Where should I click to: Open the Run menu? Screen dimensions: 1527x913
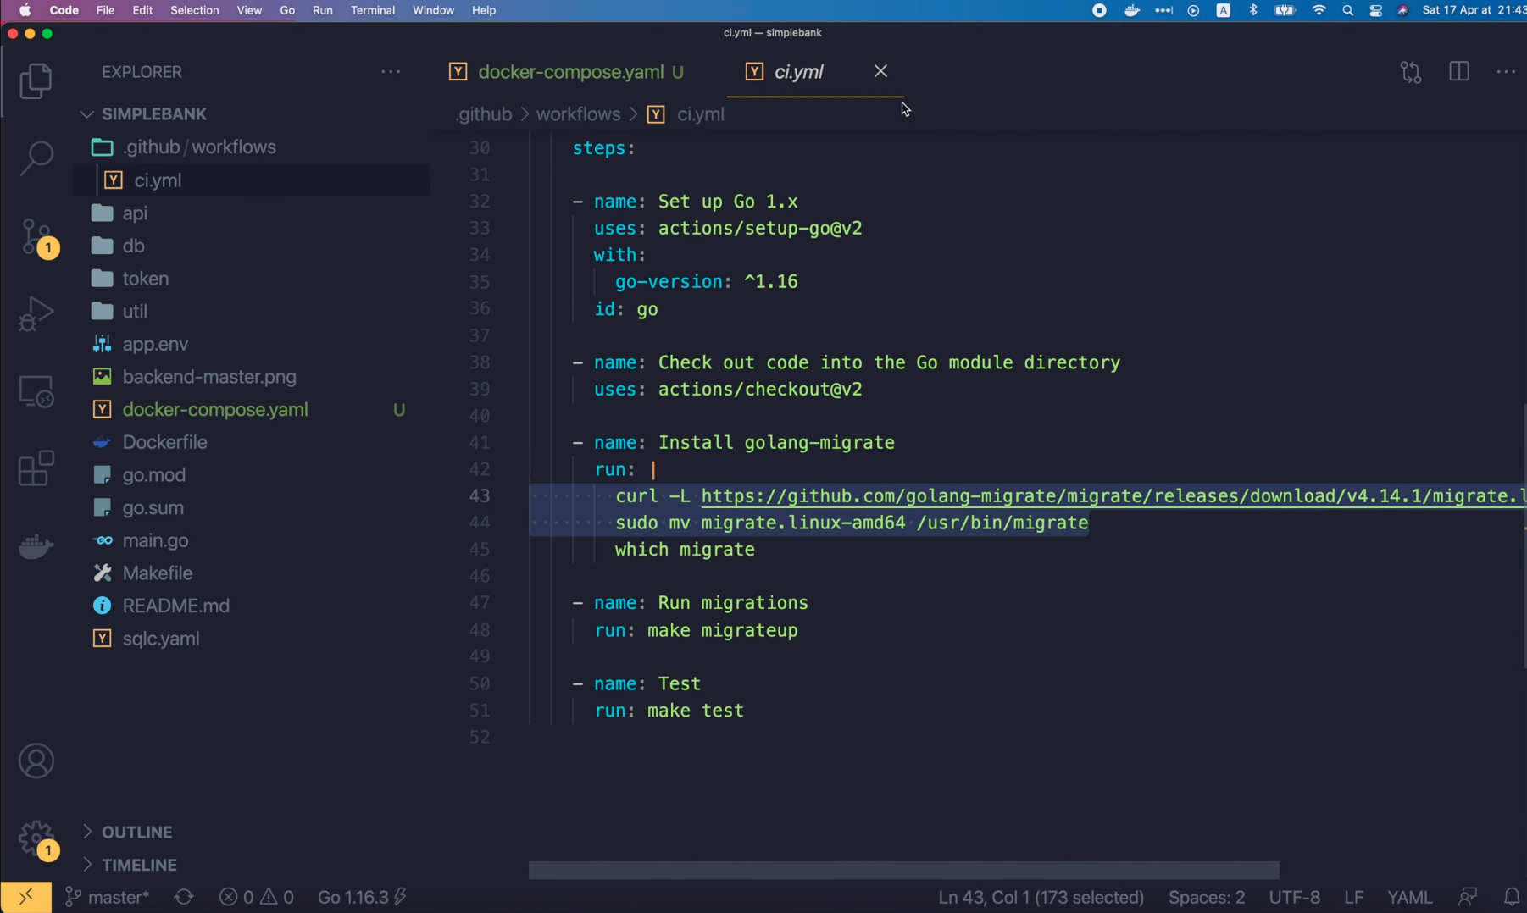point(322,10)
